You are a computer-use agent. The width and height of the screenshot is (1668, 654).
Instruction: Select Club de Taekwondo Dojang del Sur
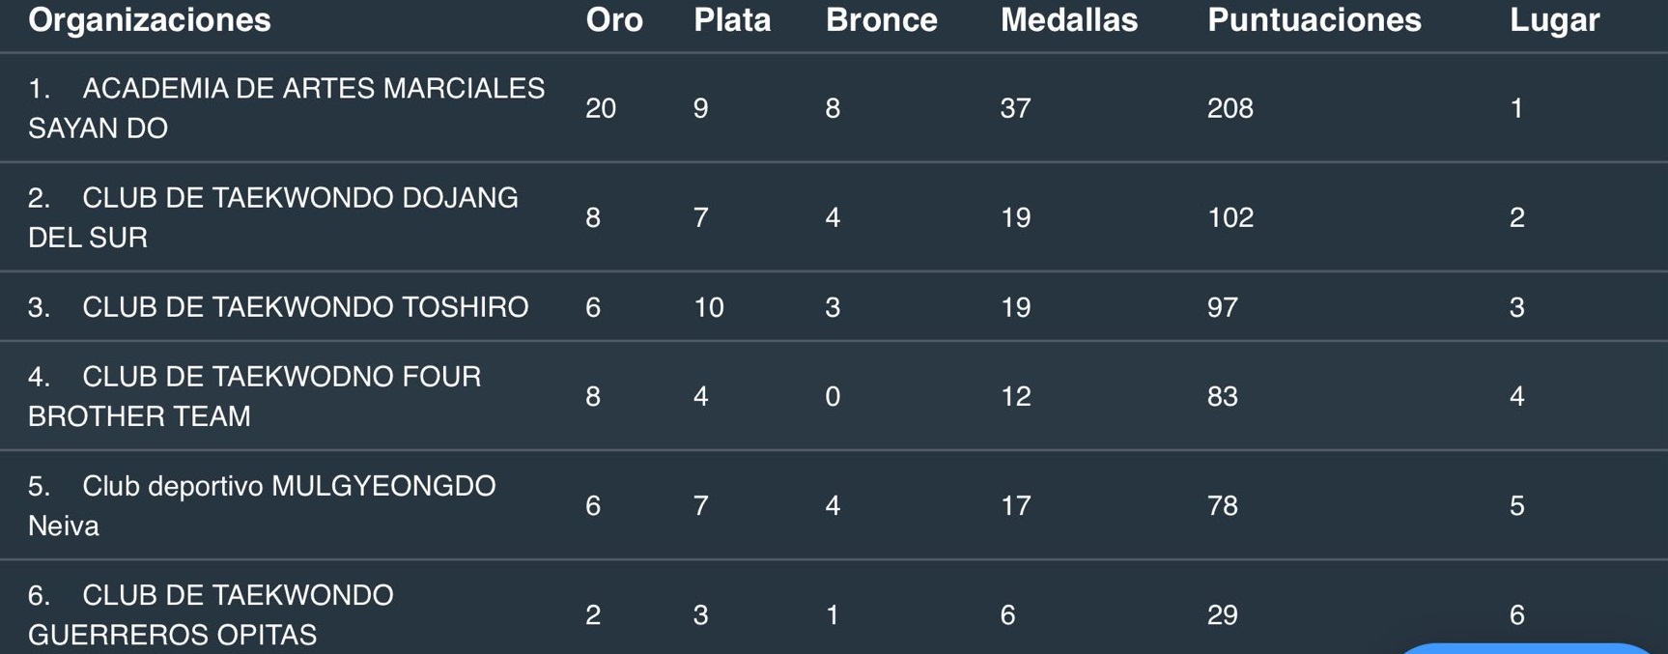[273, 216]
